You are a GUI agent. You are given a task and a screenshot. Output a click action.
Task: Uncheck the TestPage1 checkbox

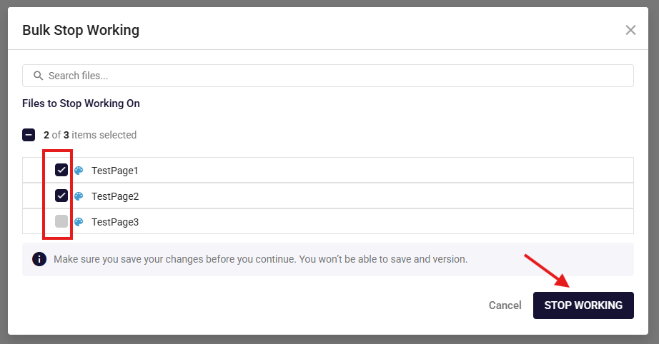[x=61, y=171]
